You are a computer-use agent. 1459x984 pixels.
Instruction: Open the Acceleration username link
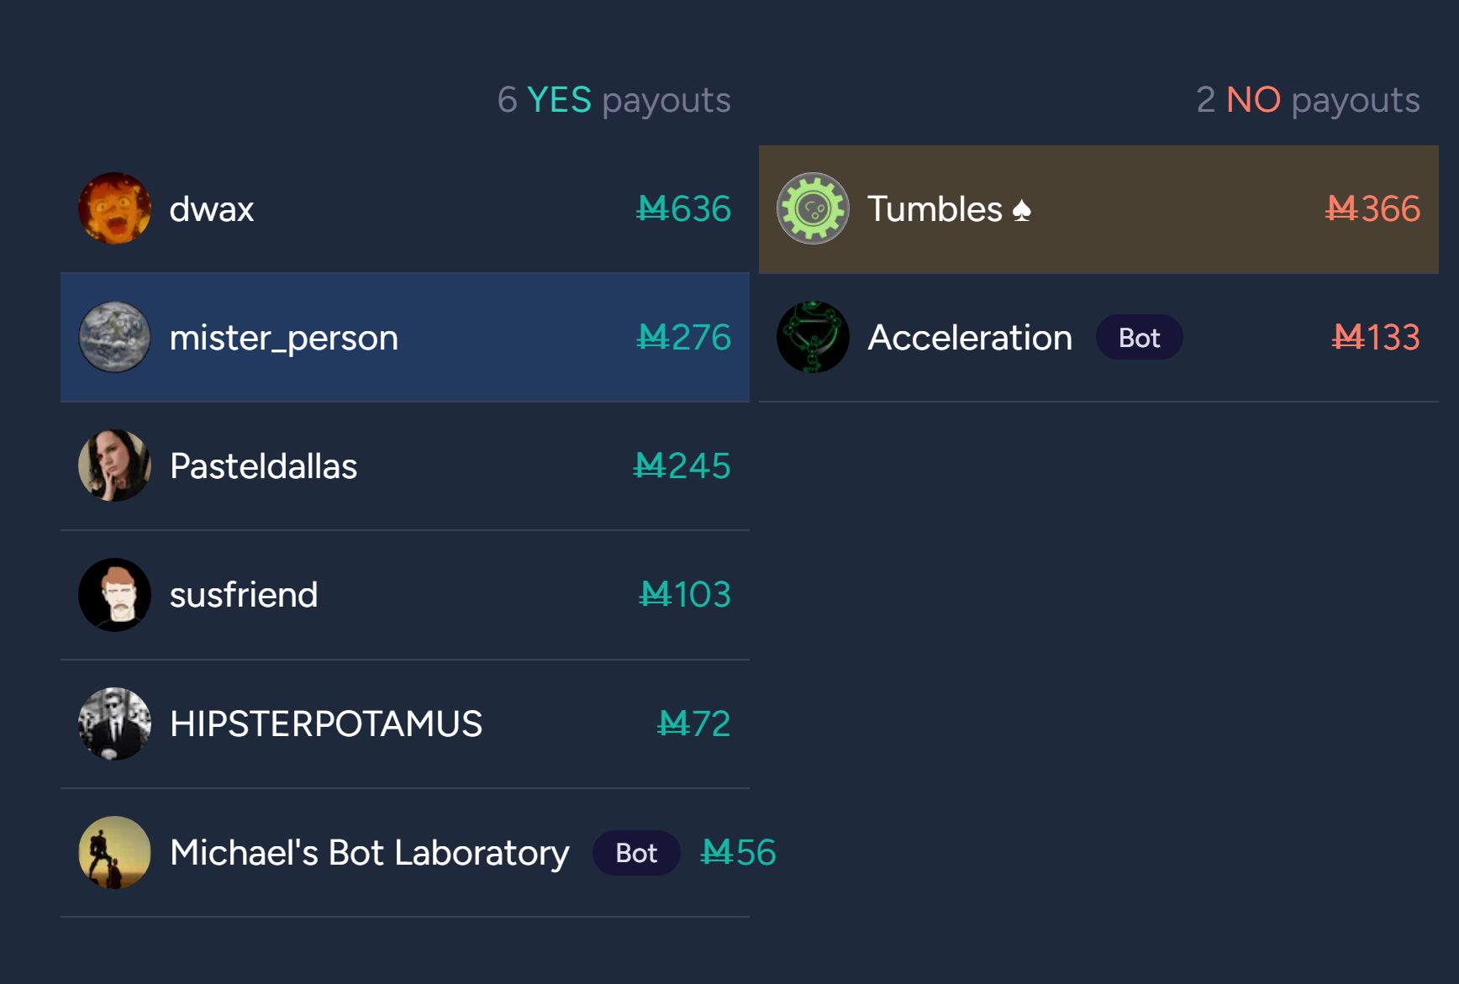pos(970,338)
